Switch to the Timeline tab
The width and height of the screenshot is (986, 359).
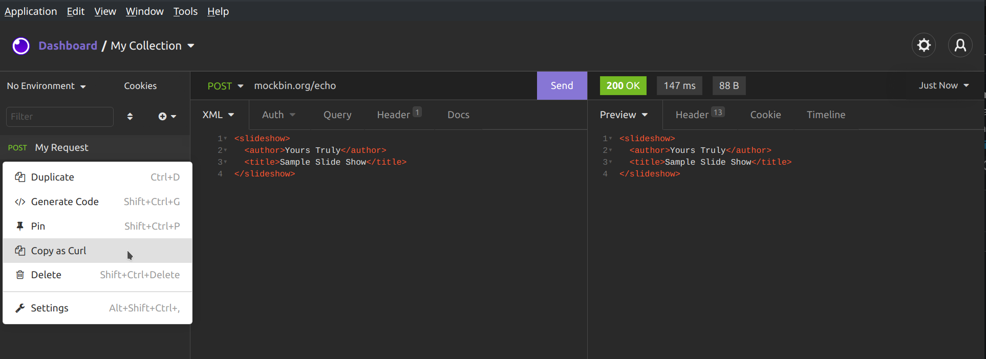tap(826, 115)
